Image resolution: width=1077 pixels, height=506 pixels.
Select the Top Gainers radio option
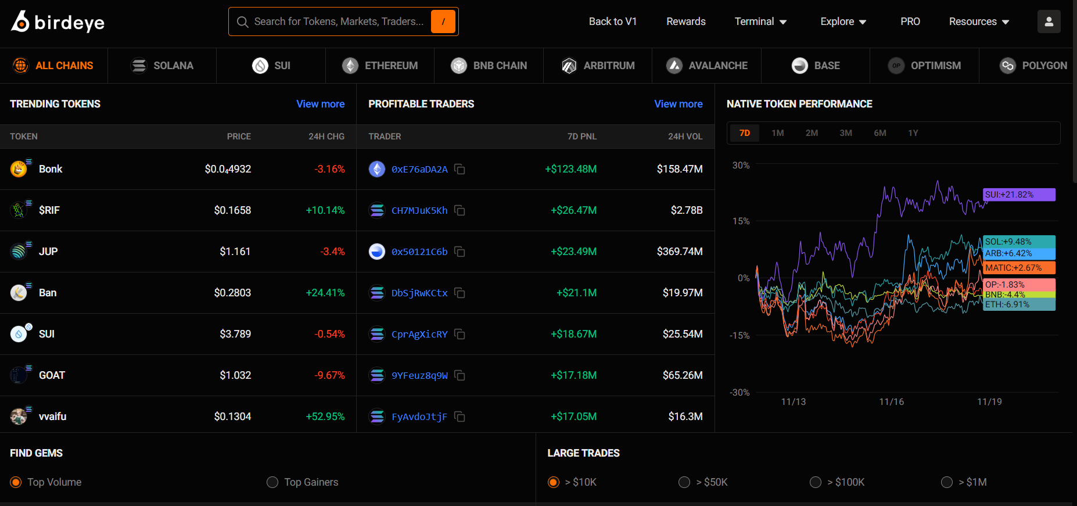pyautogui.click(x=272, y=482)
